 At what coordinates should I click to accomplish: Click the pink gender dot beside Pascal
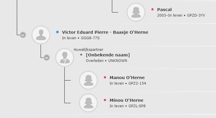point(152,9)
